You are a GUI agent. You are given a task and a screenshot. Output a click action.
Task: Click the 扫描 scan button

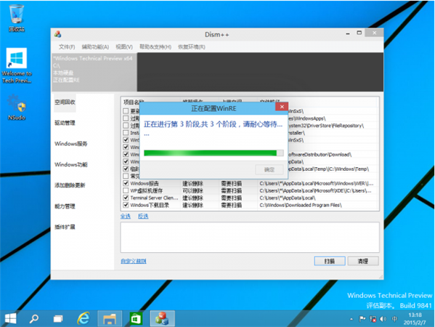click(330, 261)
